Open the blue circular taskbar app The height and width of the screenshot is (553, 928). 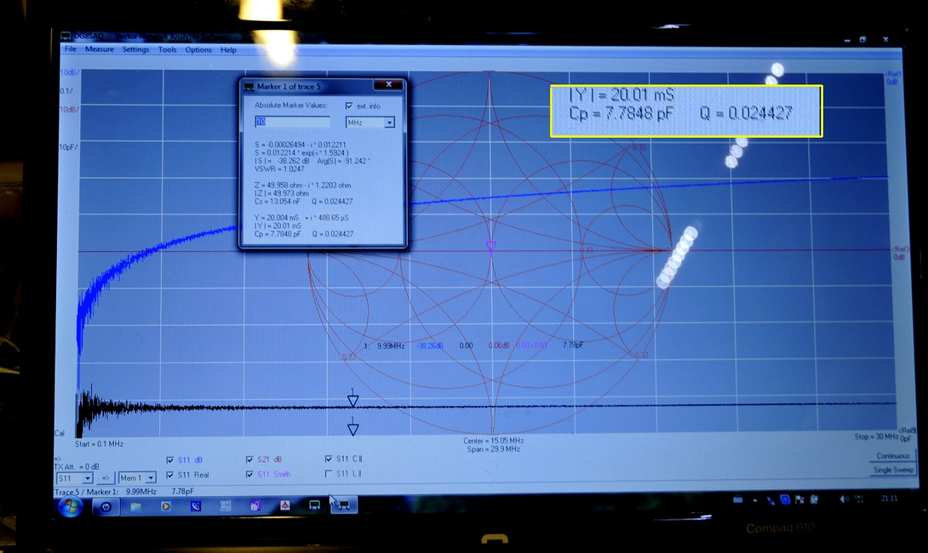click(106, 507)
